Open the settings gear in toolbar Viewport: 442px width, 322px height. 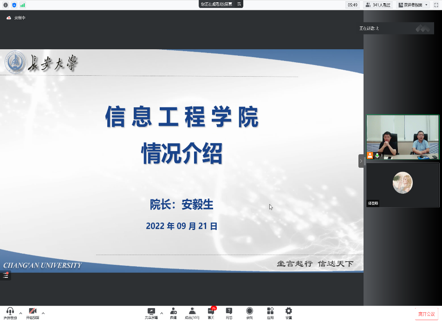tap(289, 311)
